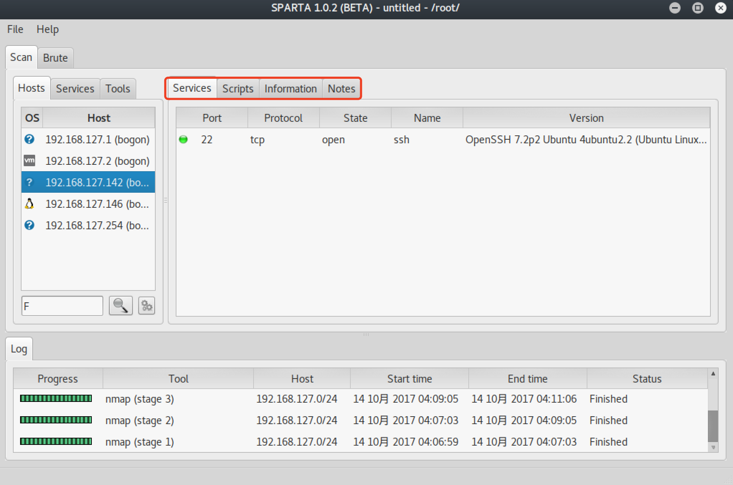
Task: Switch to the Brute tab
Action: [55, 58]
